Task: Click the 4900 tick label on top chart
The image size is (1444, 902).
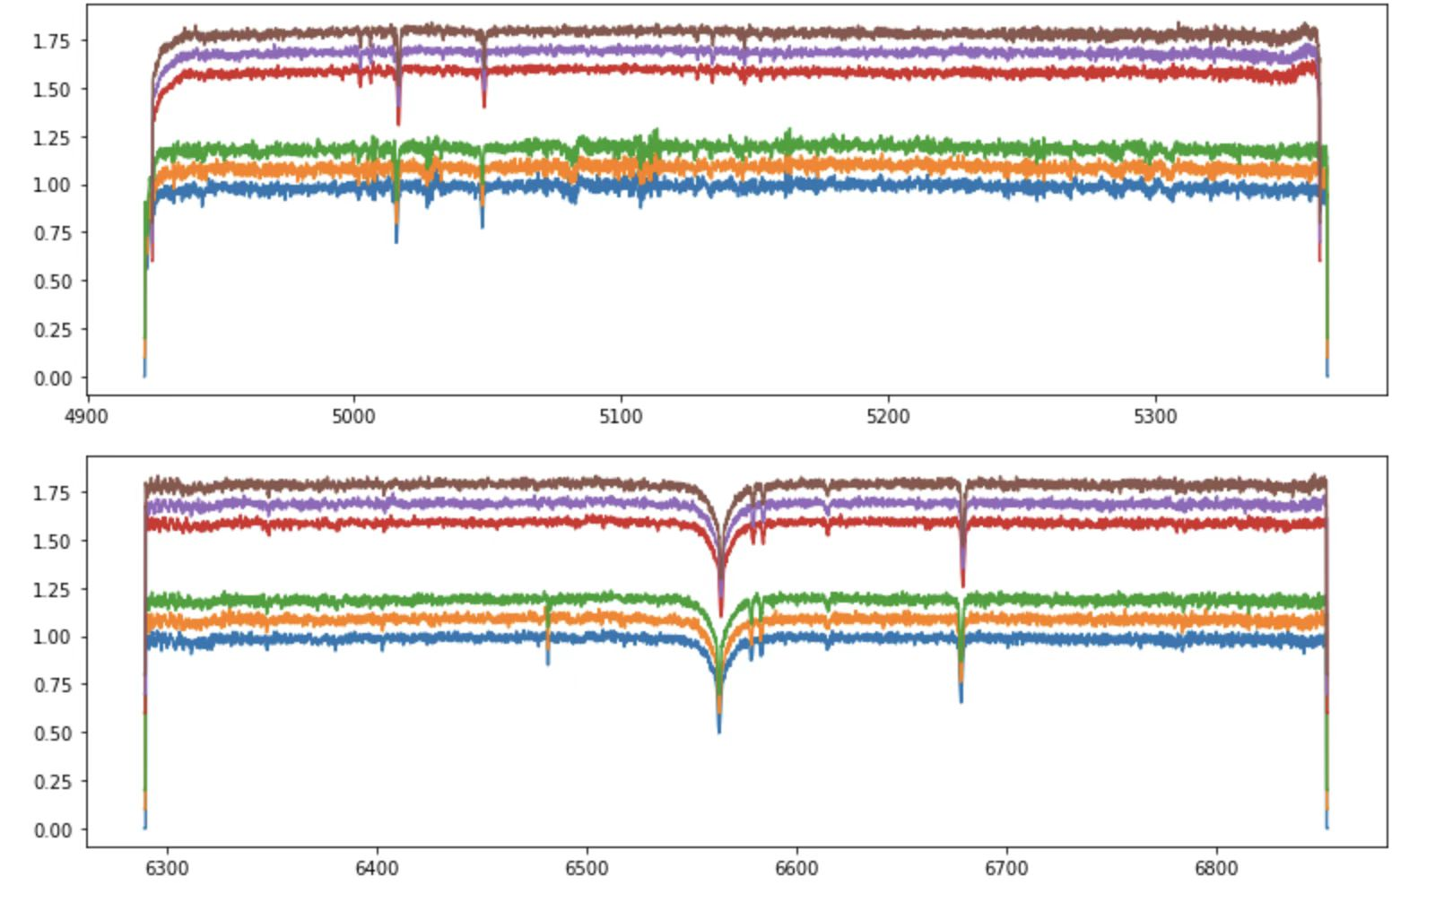Action: (x=87, y=417)
